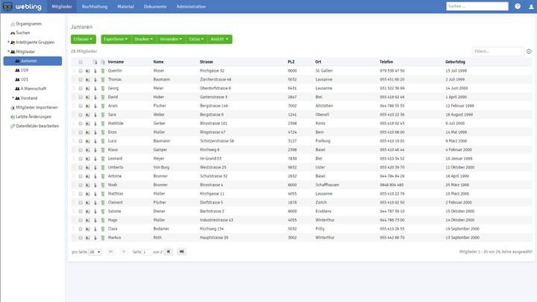Switch to the Buchhaltung tab

click(95, 6)
